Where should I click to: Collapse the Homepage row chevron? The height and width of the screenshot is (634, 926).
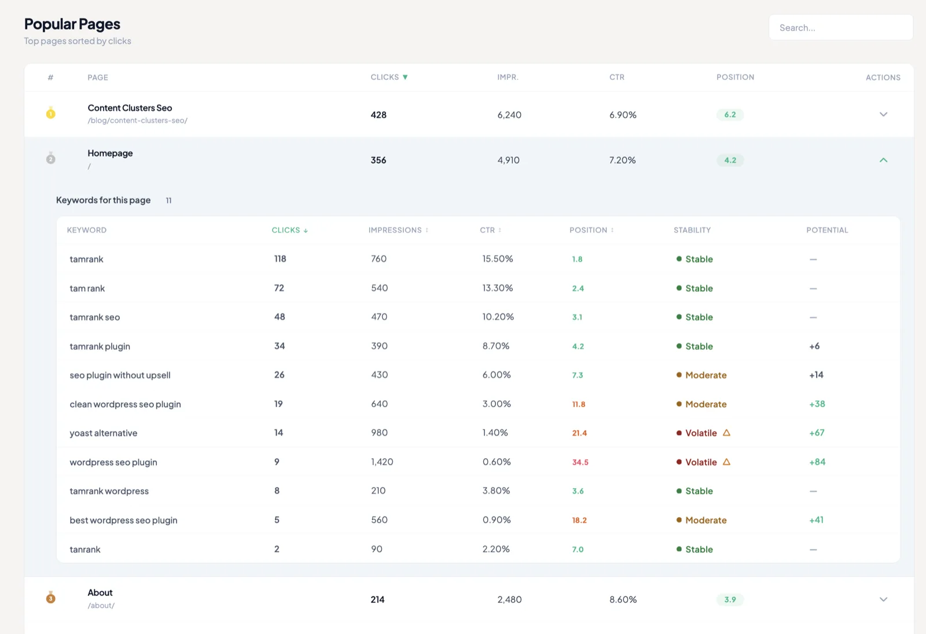(x=883, y=160)
